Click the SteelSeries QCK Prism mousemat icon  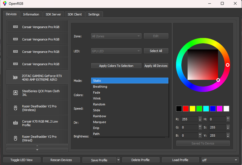(x=16, y=93)
